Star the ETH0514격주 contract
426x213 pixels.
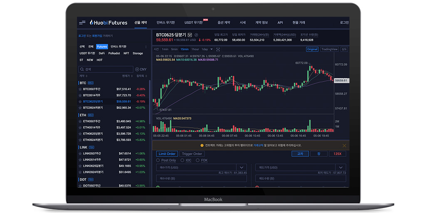pyautogui.click(x=80, y=127)
